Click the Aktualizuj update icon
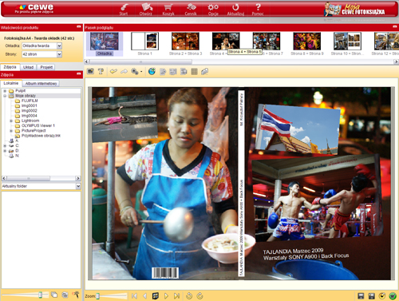399x301 pixels. (x=235, y=10)
